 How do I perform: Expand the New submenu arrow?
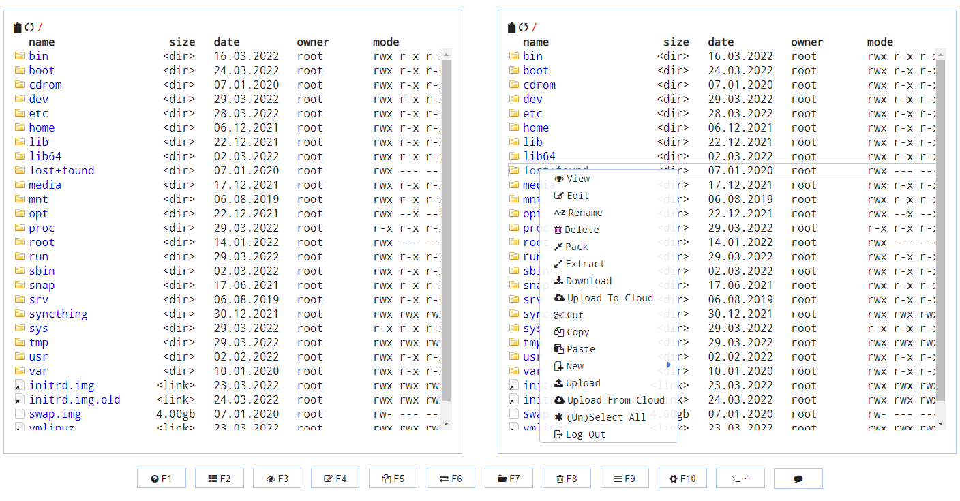(669, 365)
